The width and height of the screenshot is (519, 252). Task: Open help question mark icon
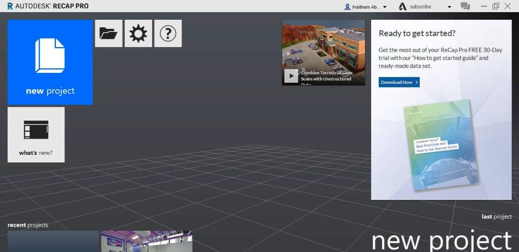pyautogui.click(x=168, y=33)
